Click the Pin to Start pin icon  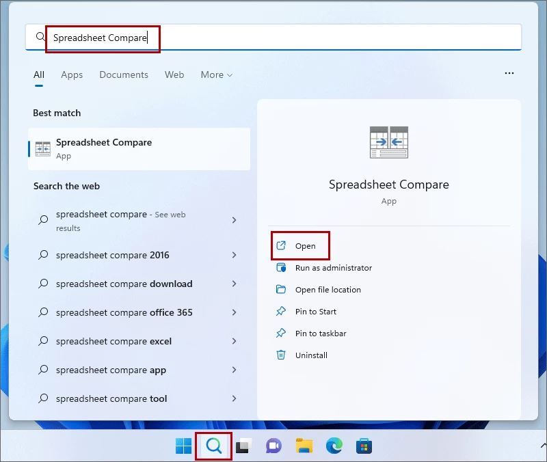281,311
